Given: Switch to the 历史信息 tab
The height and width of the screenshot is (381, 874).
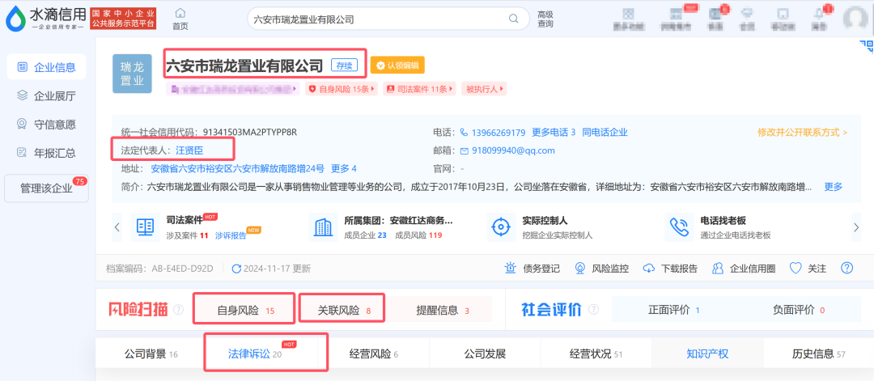Looking at the screenshot, I should click(x=818, y=353).
